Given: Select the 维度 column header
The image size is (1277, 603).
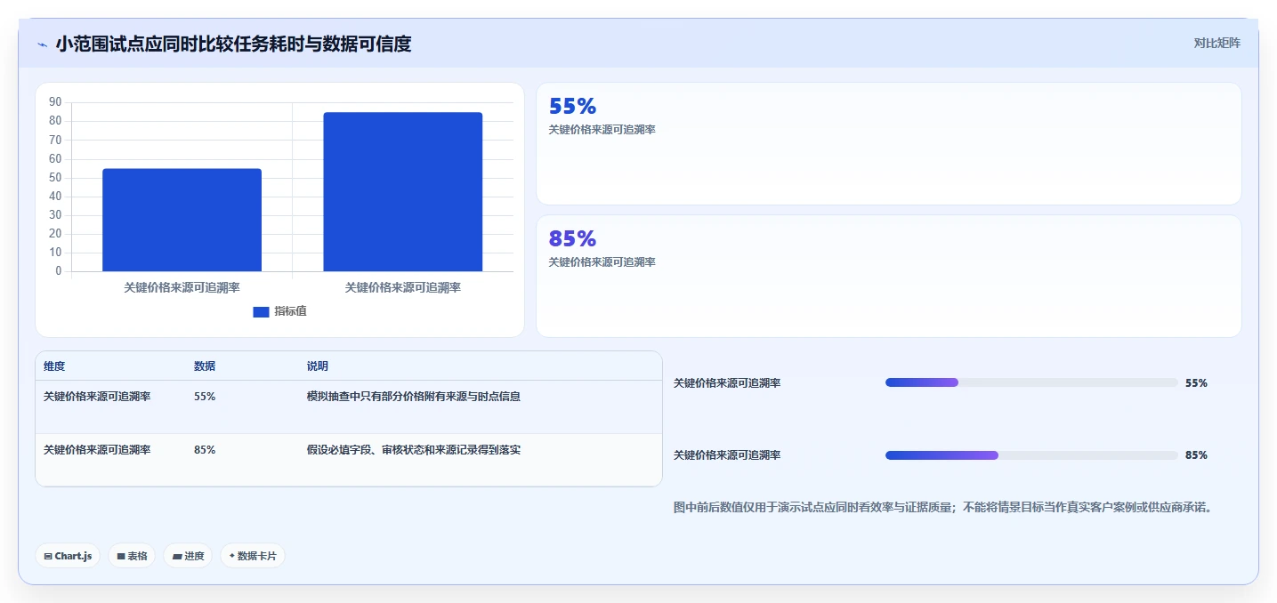Looking at the screenshot, I should [54, 366].
